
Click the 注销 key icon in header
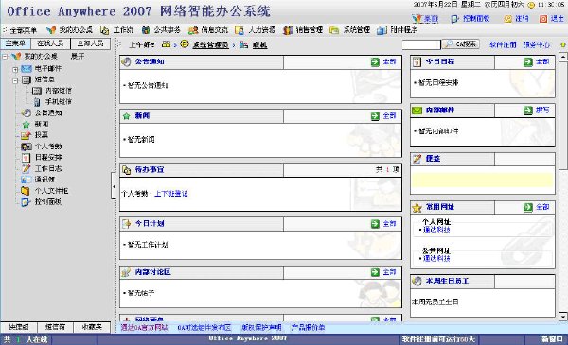(507, 19)
